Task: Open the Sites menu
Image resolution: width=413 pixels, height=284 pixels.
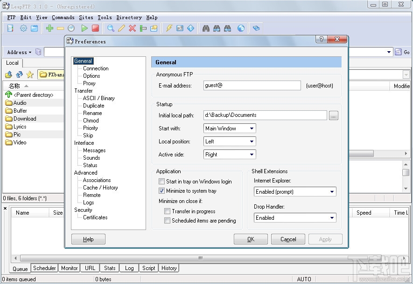Action: click(86, 17)
